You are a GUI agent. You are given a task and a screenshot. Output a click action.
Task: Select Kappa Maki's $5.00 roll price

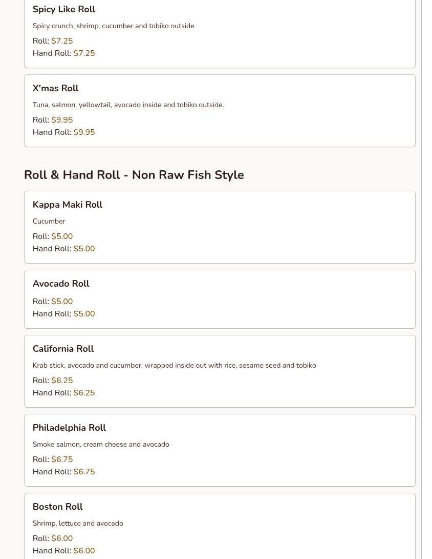point(62,236)
